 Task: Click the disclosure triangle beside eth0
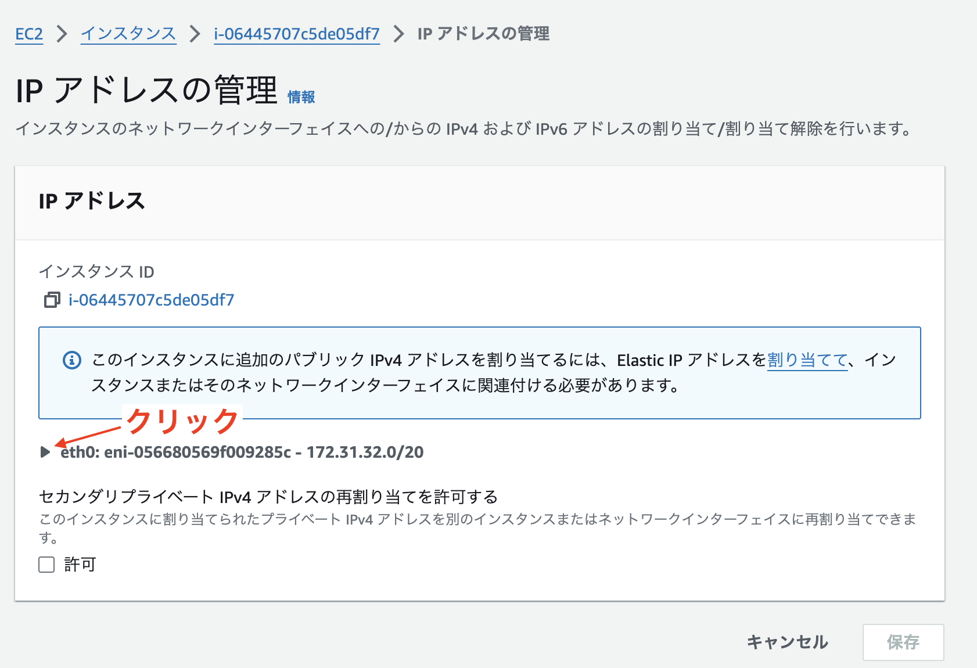tap(45, 452)
